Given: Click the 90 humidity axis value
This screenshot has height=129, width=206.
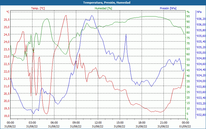Looking at the screenshot, I should click(188, 22).
